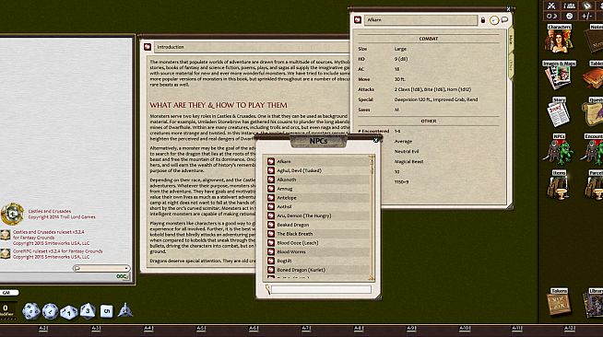
Task: Click the gold circle token slot on Afkarn sheet
Action: (x=494, y=20)
